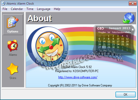
Task: Click the Atomic Alarm Clock 5.92 version text
Action: pos(77,67)
